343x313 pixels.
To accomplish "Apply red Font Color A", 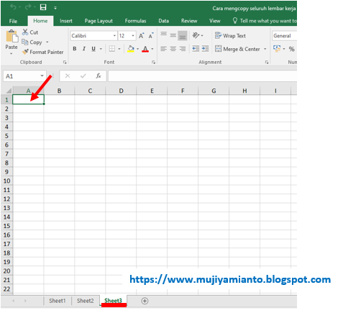I will coord(145,49).
